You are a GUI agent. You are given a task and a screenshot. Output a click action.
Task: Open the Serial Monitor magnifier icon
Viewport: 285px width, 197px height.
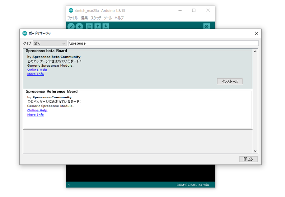pyautogui.click(x=206, y=26)
